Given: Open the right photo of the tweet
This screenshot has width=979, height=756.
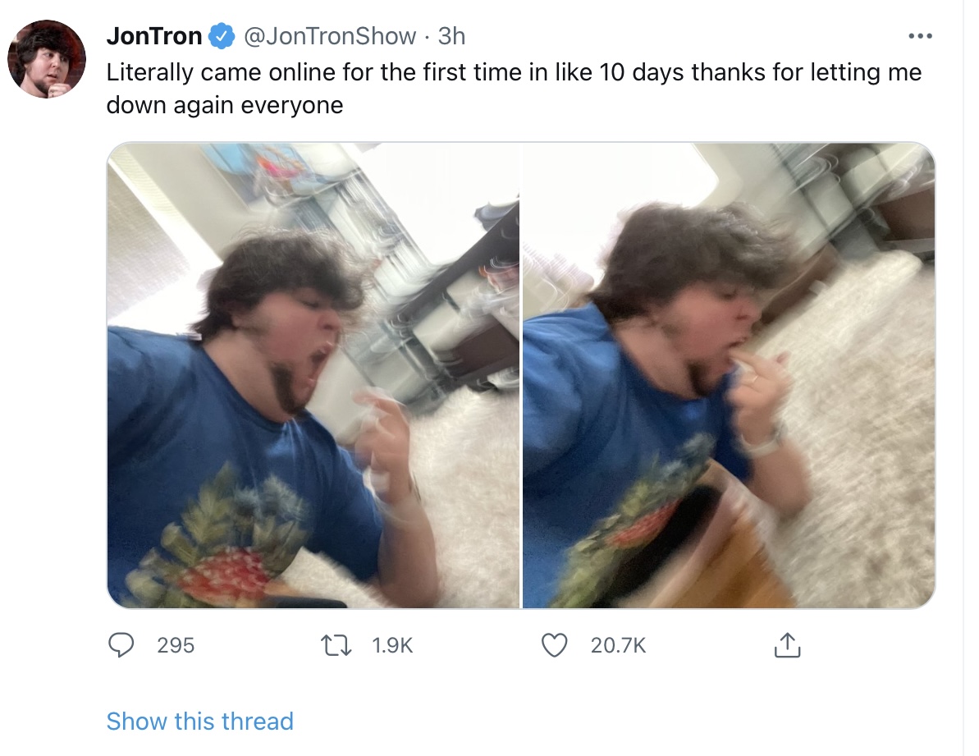Looking at the screenshot, I should [729, 375].
